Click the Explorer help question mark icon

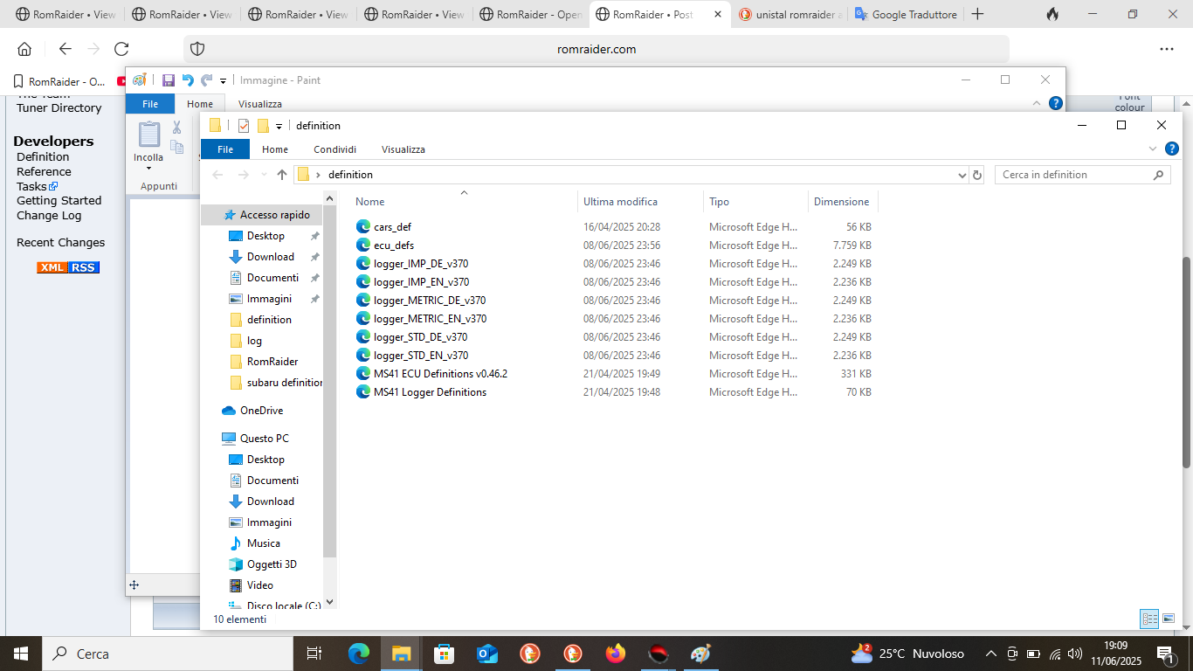pos(1172,149)
